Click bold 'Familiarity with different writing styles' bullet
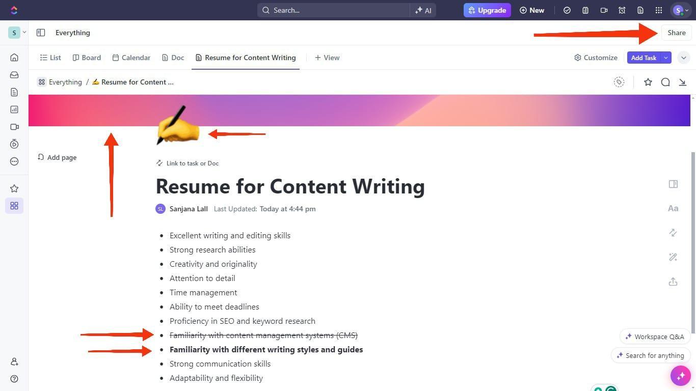 [266, 349]
